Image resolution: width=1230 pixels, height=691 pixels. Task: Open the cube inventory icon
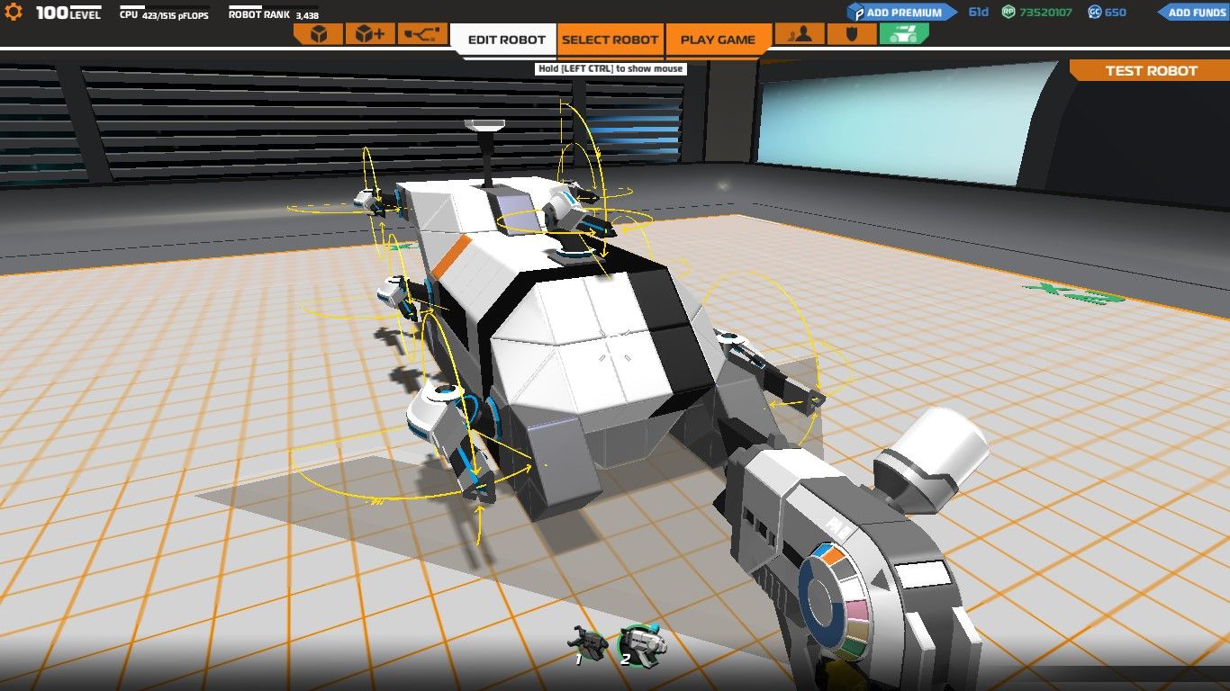click(x=318, y=34)
